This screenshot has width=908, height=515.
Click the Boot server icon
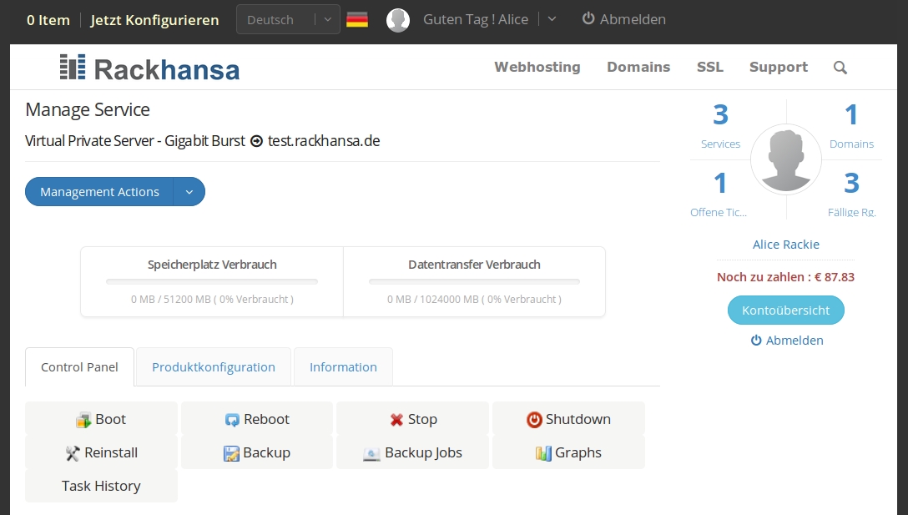pyautogui.click(x=83, y=420)
